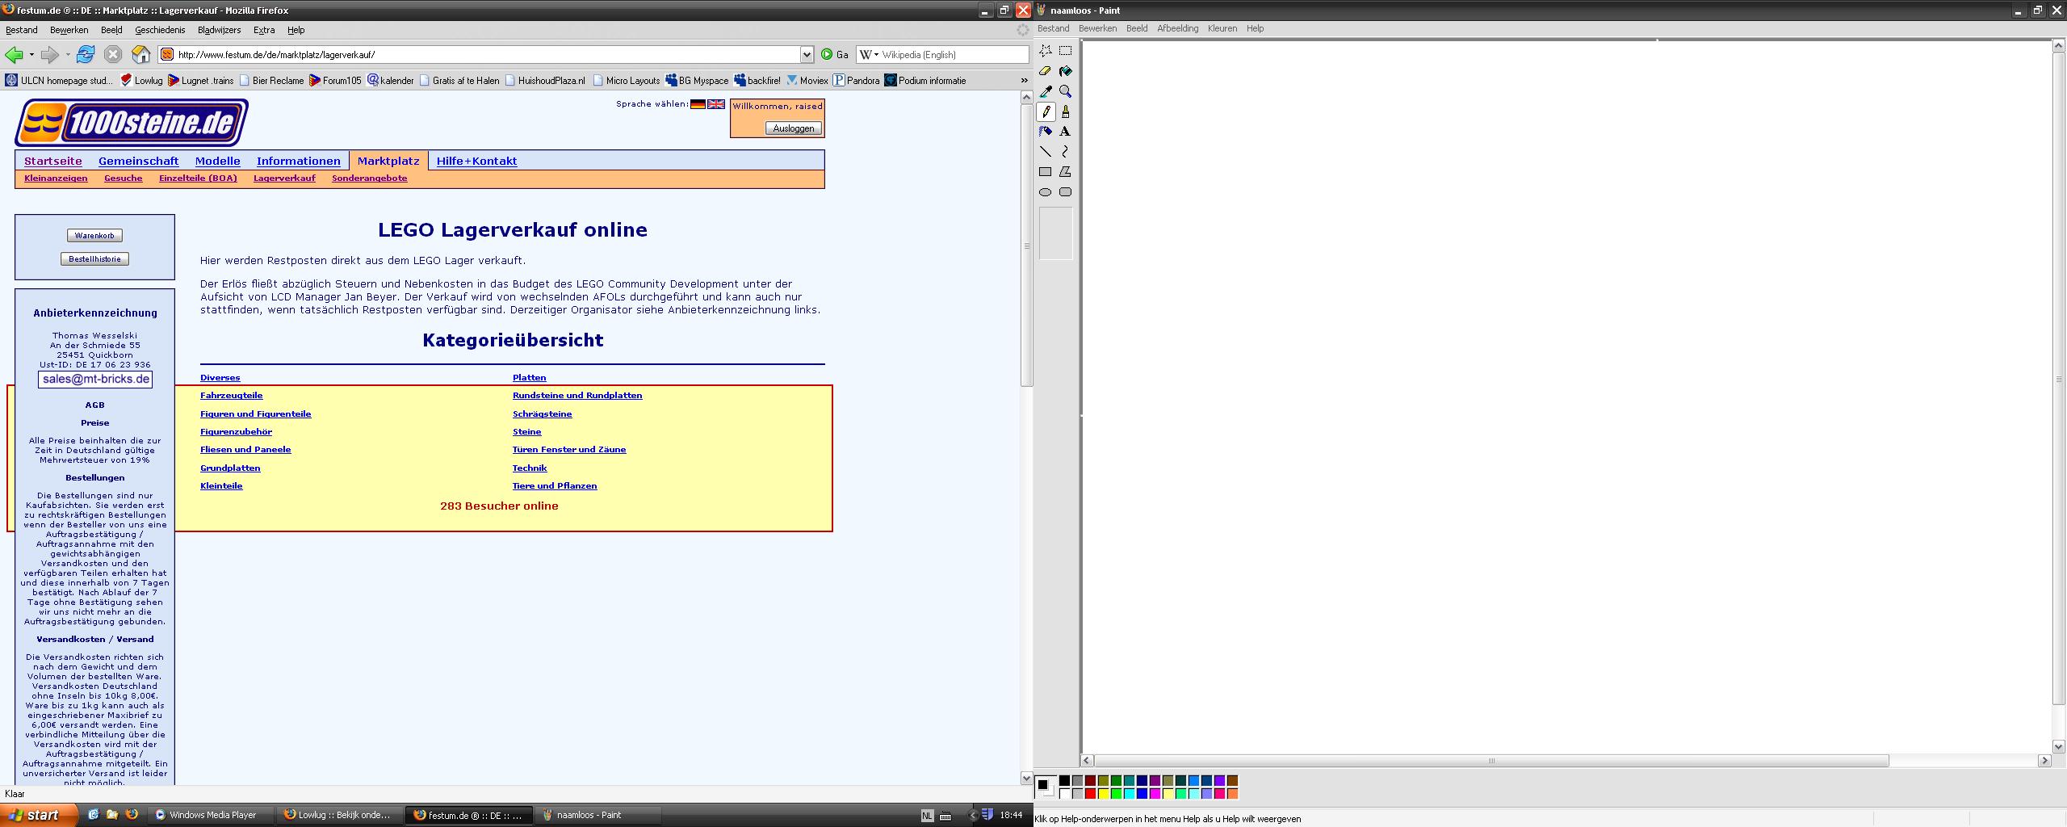Switch site language to German flag
The image size is (2067, 827).
(x=698, y=104)
